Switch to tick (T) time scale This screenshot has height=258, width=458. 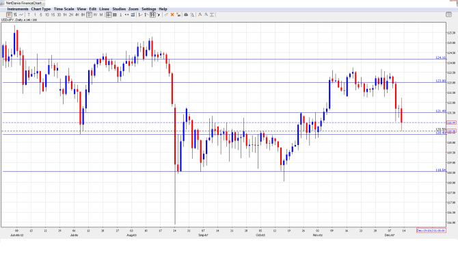point(29,14)
